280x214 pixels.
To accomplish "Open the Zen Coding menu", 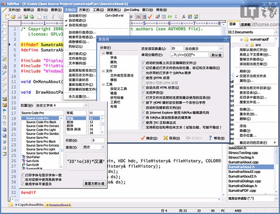I will pyautogui.click(x=132, y=10).
